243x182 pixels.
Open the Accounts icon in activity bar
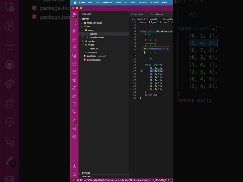tap(74, 166)
